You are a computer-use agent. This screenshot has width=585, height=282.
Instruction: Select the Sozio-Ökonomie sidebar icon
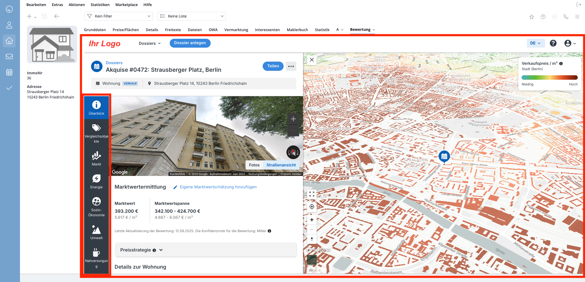pyautogui.click(x=96, y=207)
